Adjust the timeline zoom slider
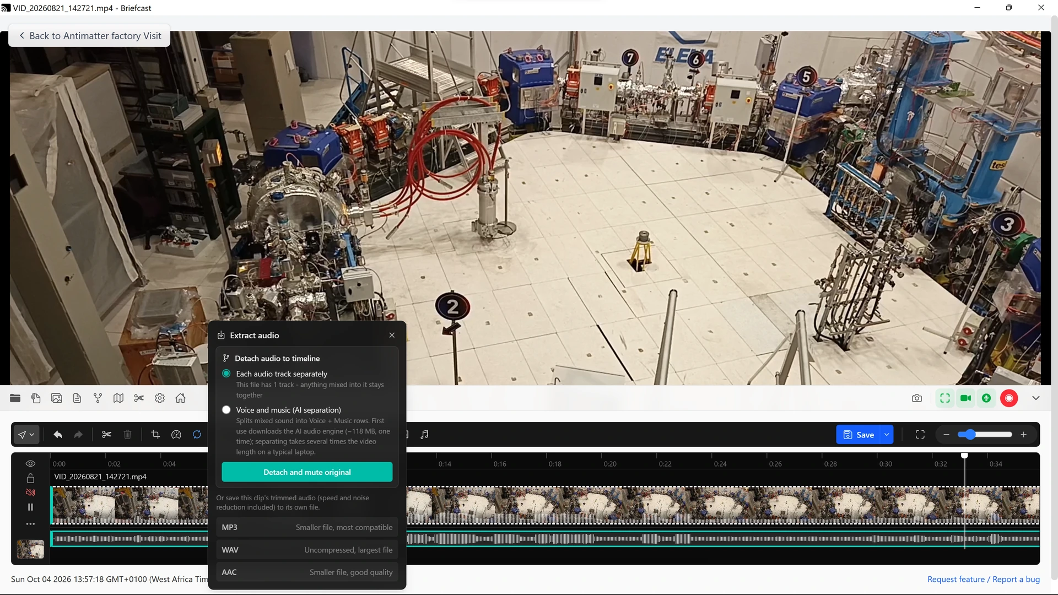The height and width of the screenshot is (595, 1058). (984, 434)
